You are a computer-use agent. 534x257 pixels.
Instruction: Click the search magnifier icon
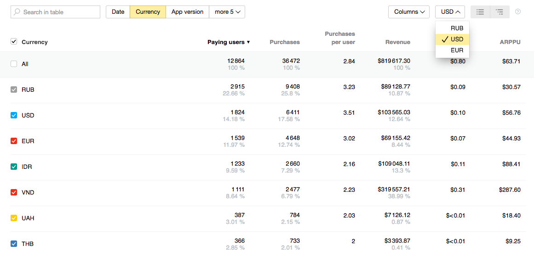tap(17, 12)
